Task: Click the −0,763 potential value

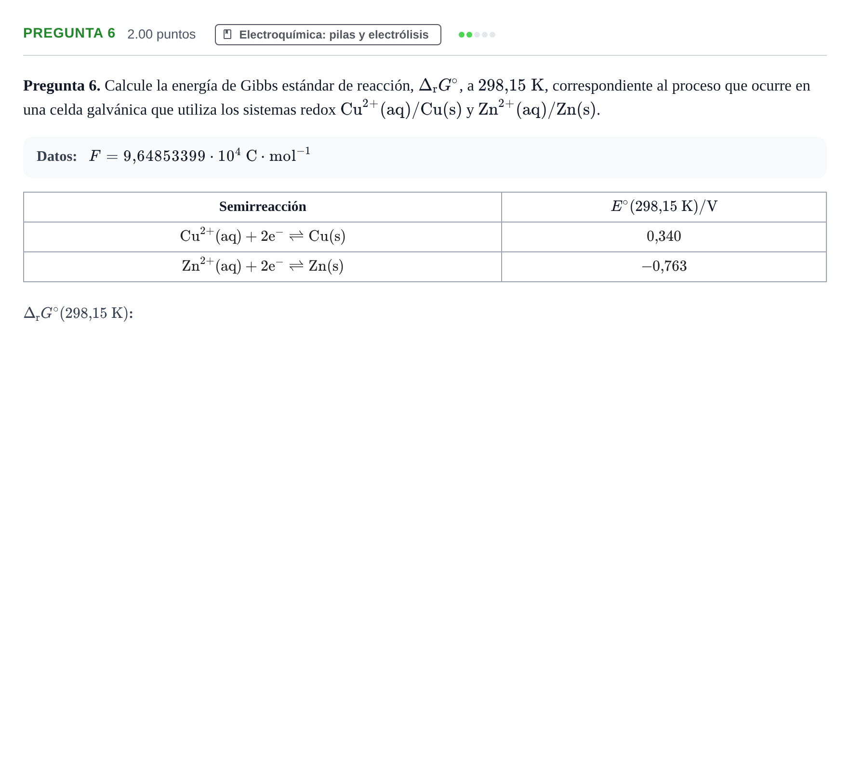Action: 664,266
